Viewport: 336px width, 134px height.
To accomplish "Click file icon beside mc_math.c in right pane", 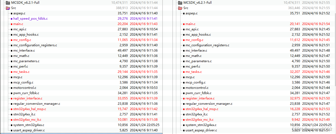I will [x=184, y=56].
